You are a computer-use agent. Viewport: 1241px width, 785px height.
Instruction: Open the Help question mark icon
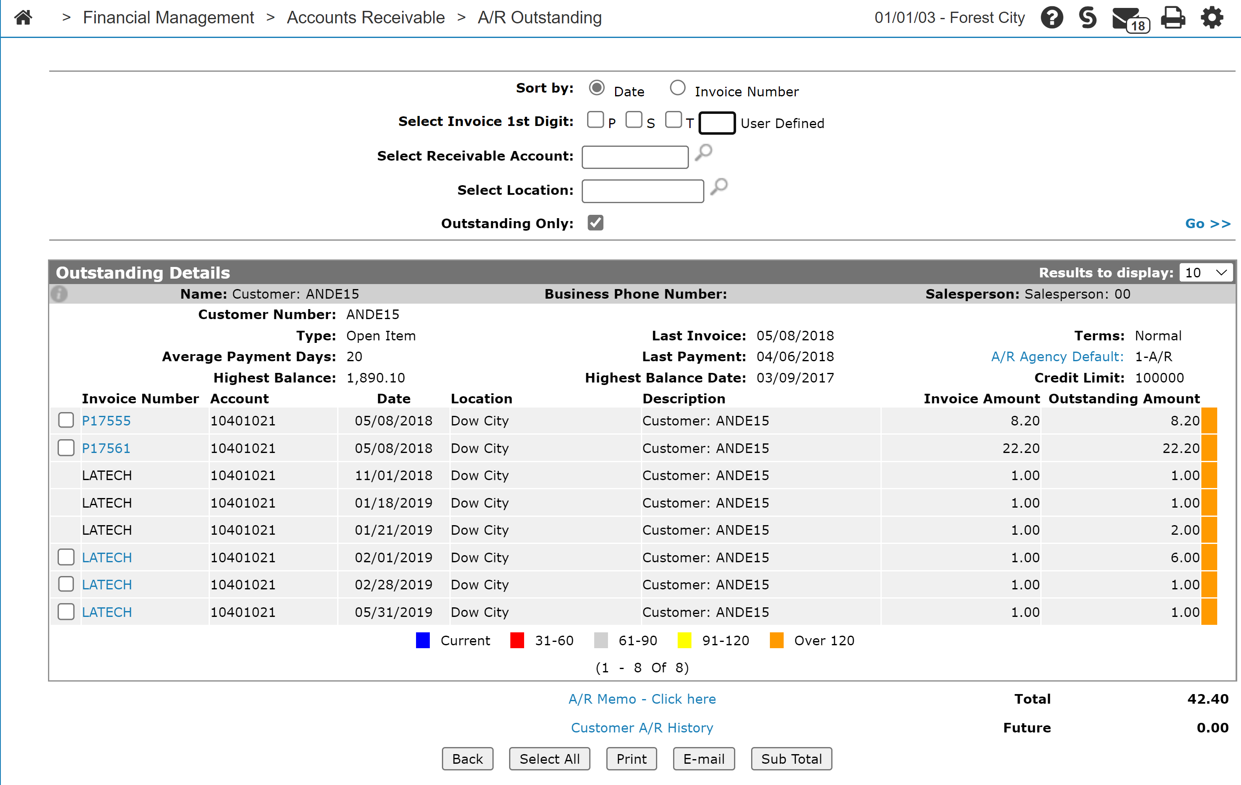click(1052, 18)
